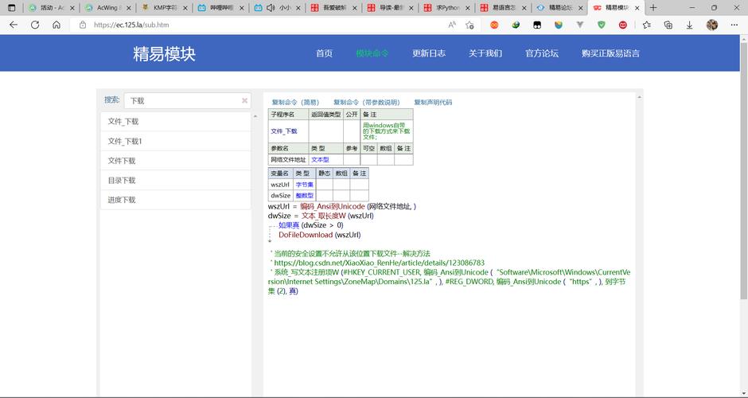This screenshot has width=748, height=398.
Task: Select 目录下载 in the results list
Action: pyautogui.click(x=176, y=181)
